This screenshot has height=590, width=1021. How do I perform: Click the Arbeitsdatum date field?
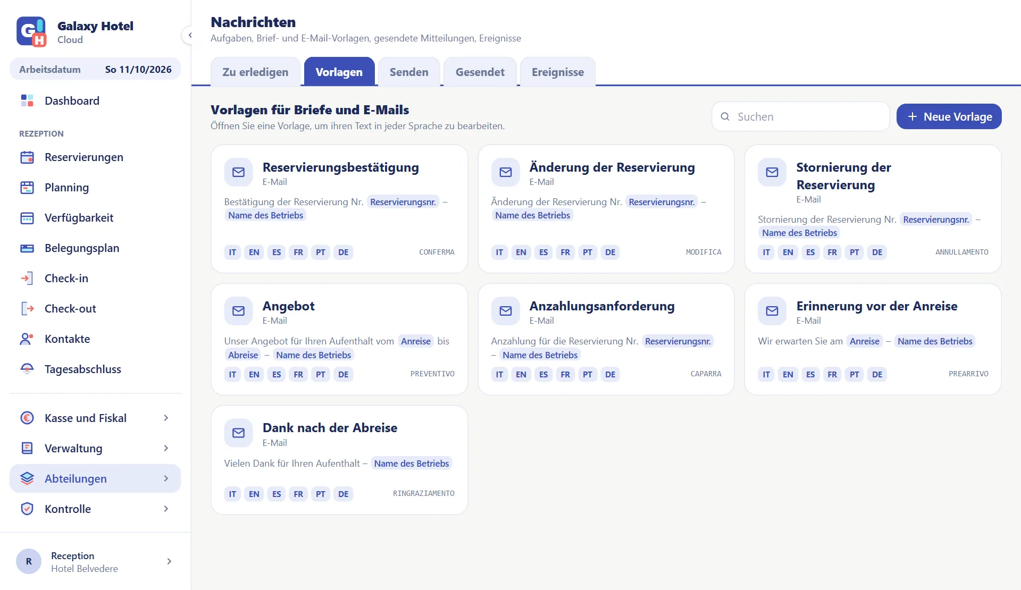(95, 69)
